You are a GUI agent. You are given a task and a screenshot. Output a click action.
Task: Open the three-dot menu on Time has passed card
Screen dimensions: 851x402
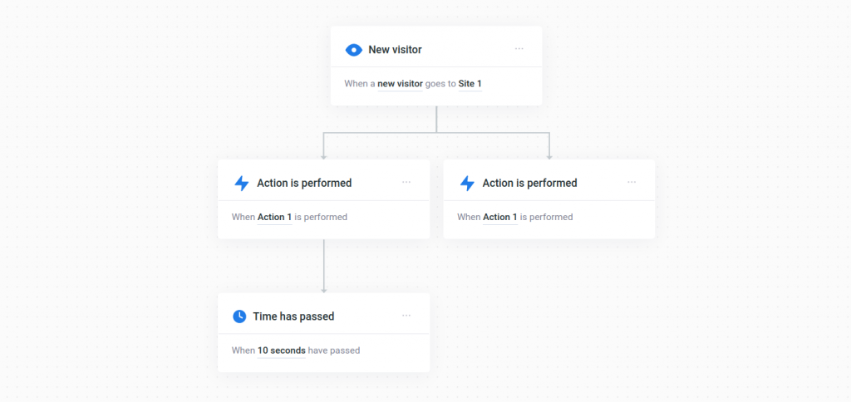(x=406, y=316)
